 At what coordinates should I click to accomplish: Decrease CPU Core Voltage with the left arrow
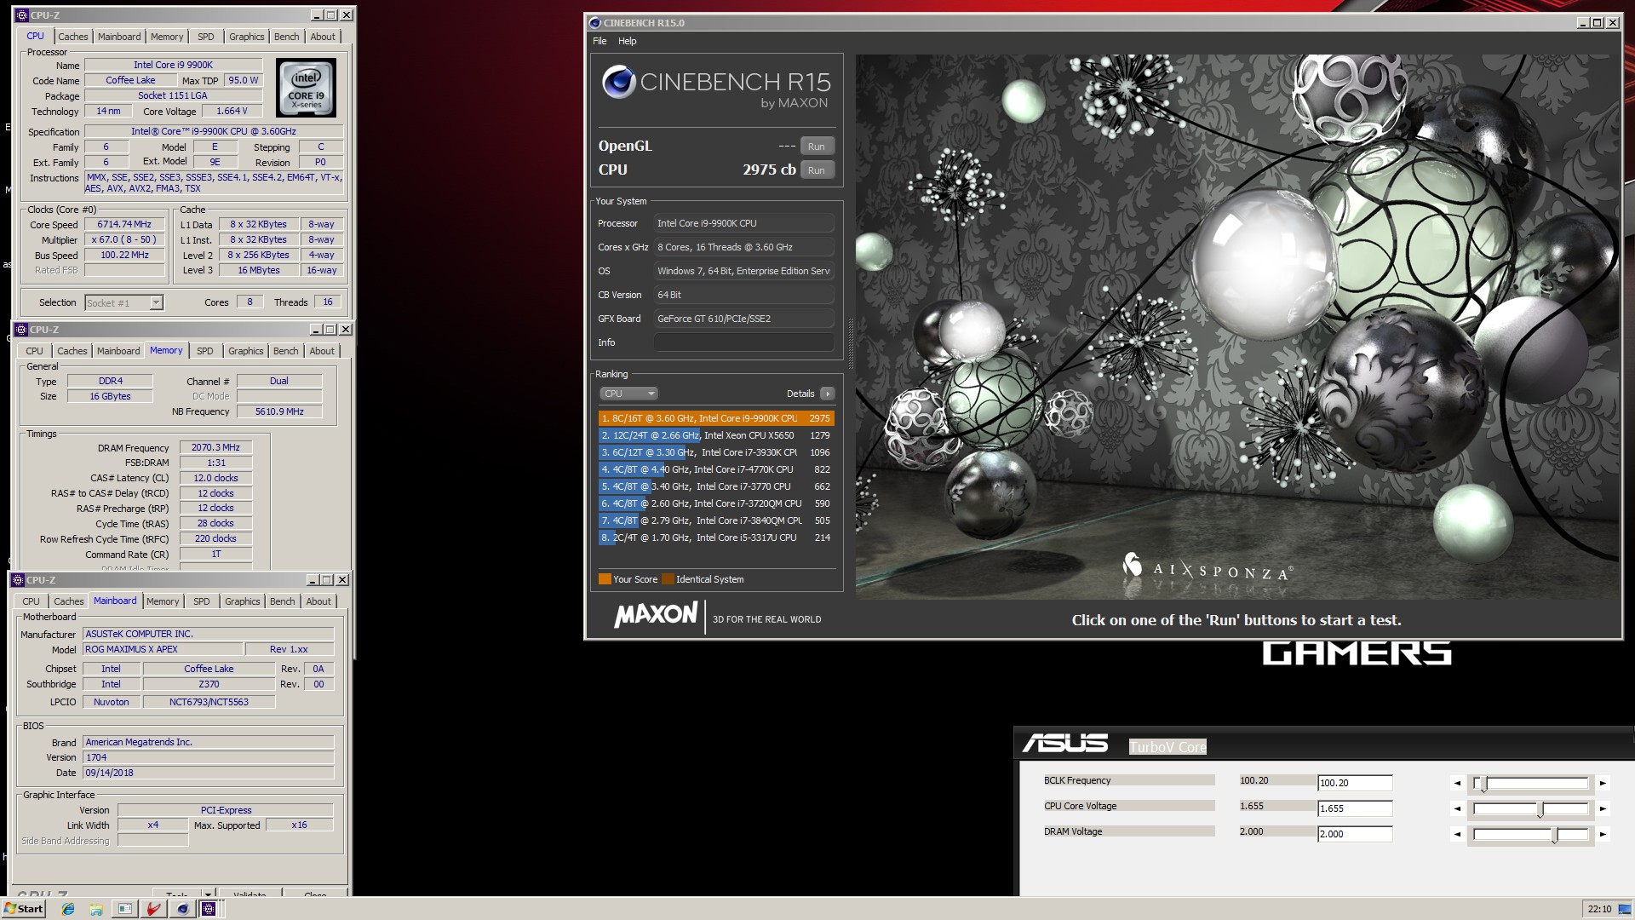1457,808
